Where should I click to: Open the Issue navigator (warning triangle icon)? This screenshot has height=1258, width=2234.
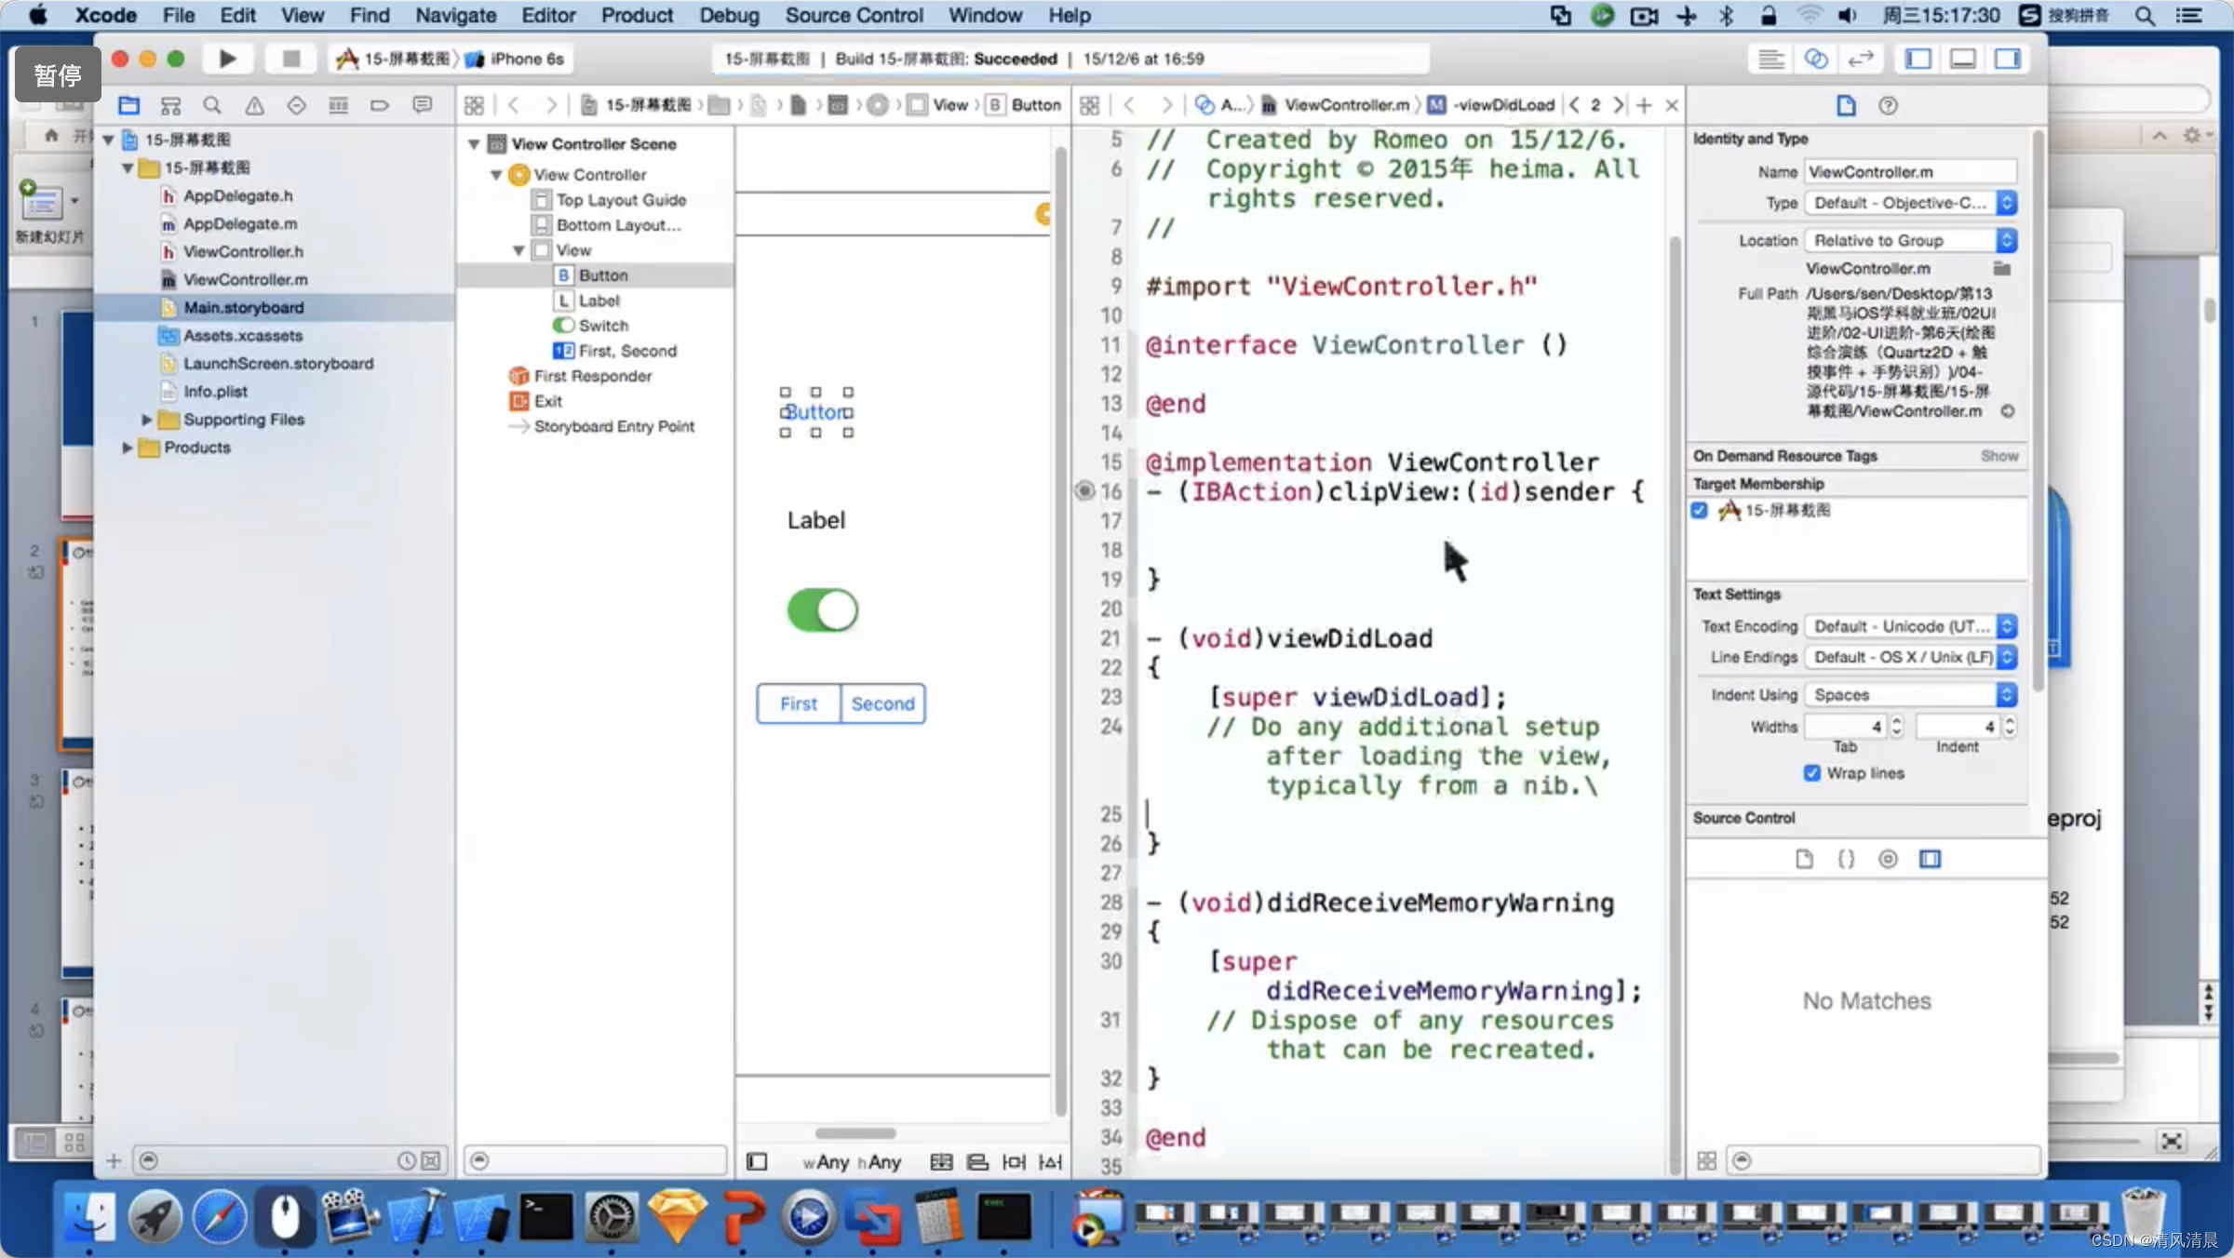pos(254,105)
